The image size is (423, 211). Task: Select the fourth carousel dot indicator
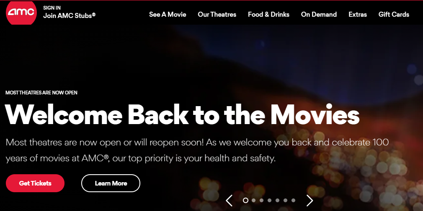coord(269,200)
